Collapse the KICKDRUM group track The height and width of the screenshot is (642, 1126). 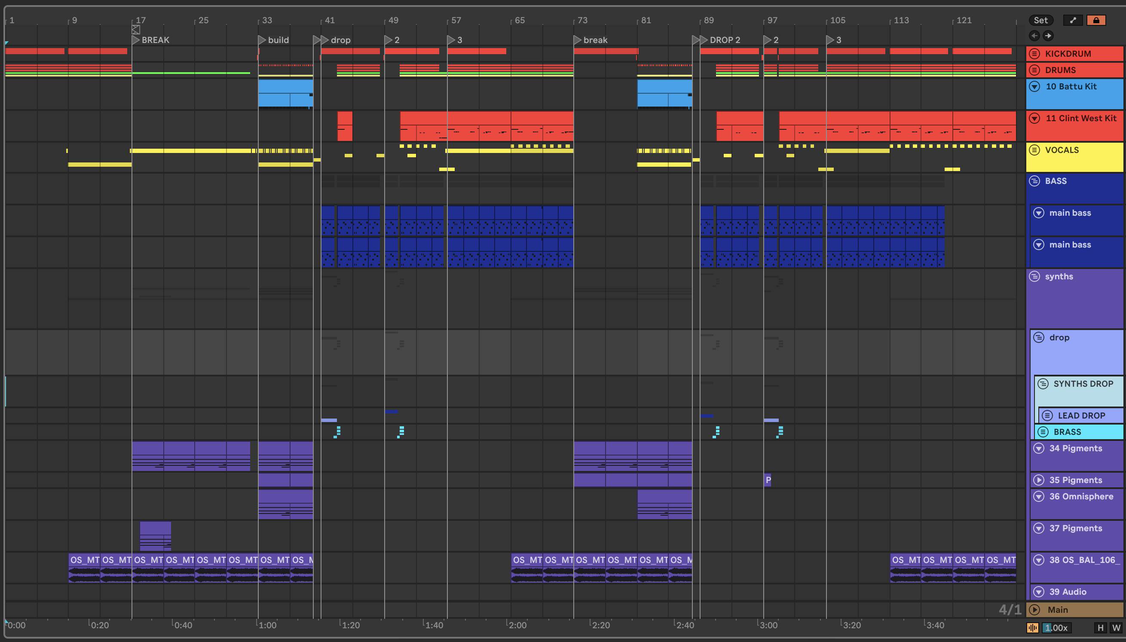(x=1034, y=54)
